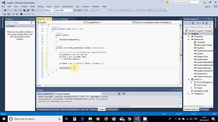The width and height of the screenshot is (218, 122).
Task: Open the Architecture menu
Action: pos(67,6)
